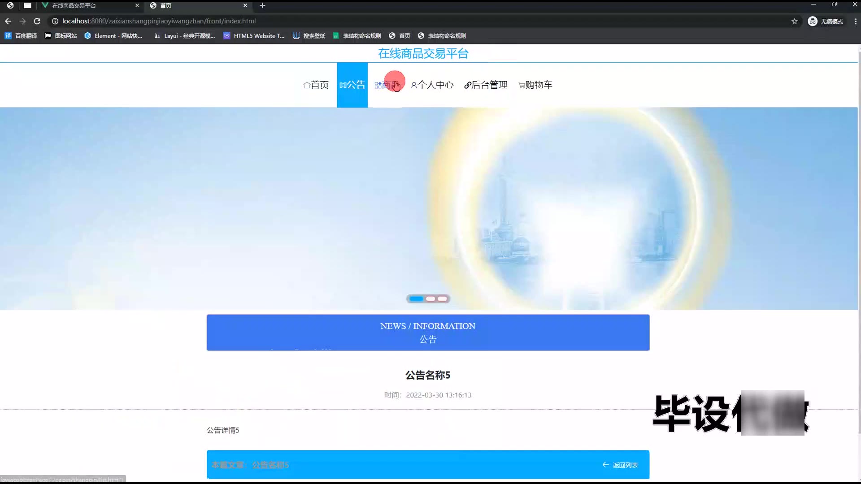
Task: Switch to the third carousel slide indicator
Action: point(443,299)
